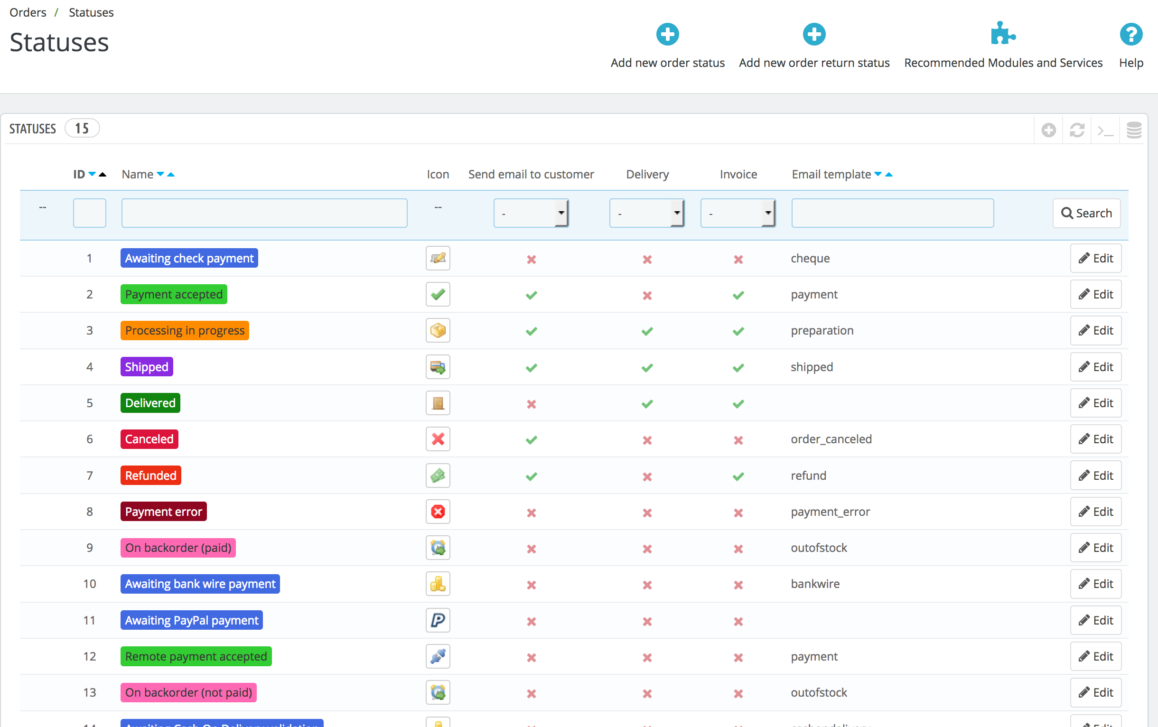Screen dimensions: 1158x727
Task: Refresh the statuses list
Action: pyautogui.click(x=1077, y=130)
